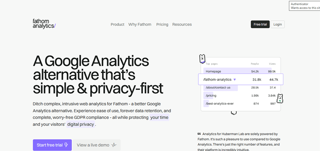Click the lightning bolt icon on Start free trial
Screen dimensions: 320x151
(x=66, y=145)
